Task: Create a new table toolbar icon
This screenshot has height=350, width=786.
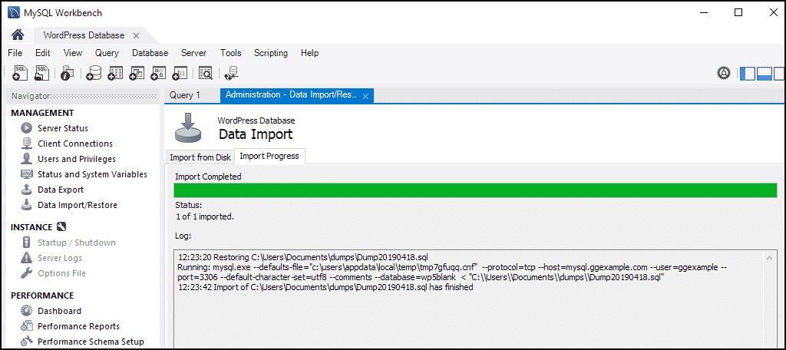Action: pyautogui.click(x=115, y=73)
